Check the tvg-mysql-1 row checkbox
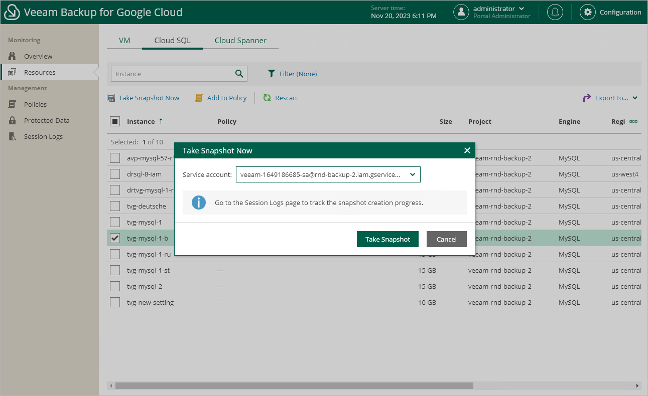 pos(115,222)
